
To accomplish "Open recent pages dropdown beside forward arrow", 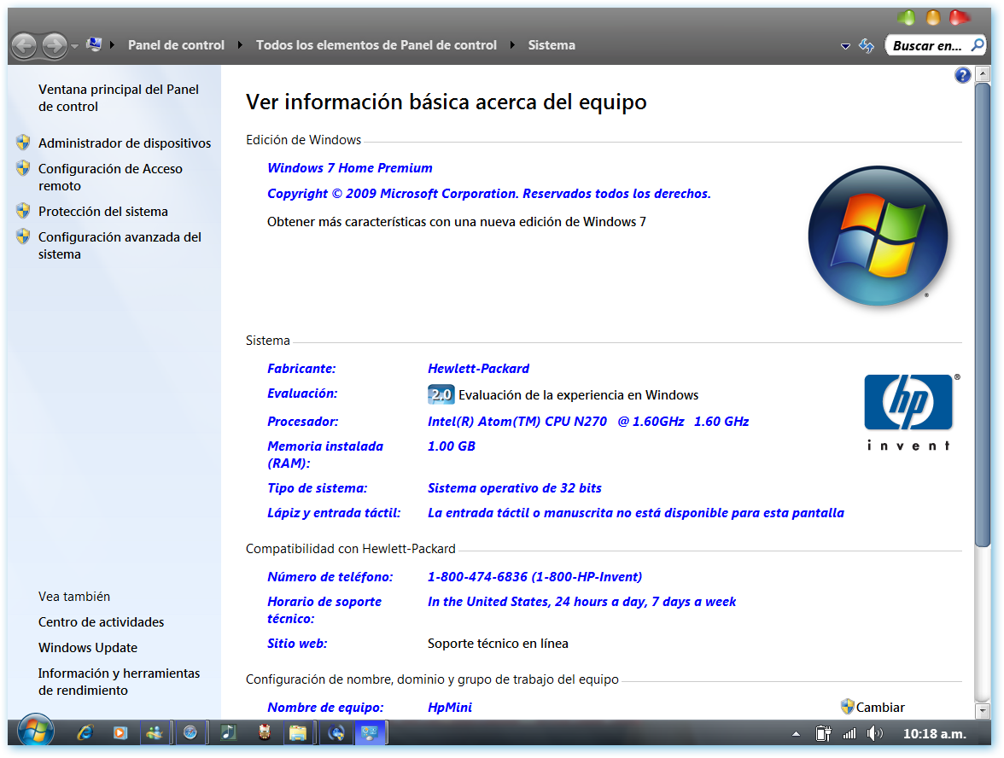I will coord(75,46).
